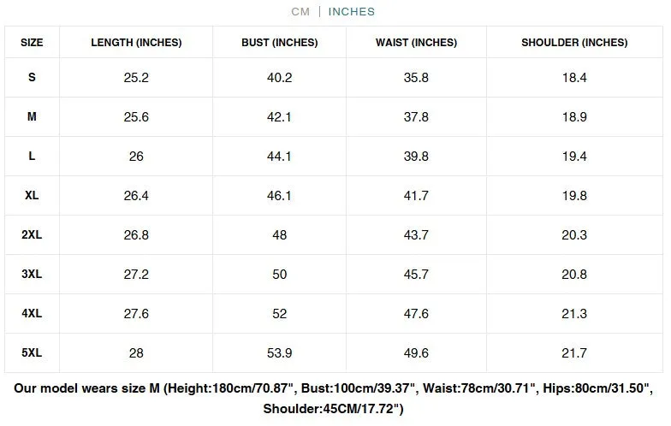Image resolution: width=671 pixels, height=426 pixels.
Task: Select the M size row label
Action: coord(33,116)
